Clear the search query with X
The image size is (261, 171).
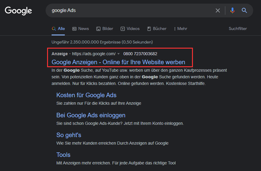[218, 10]
